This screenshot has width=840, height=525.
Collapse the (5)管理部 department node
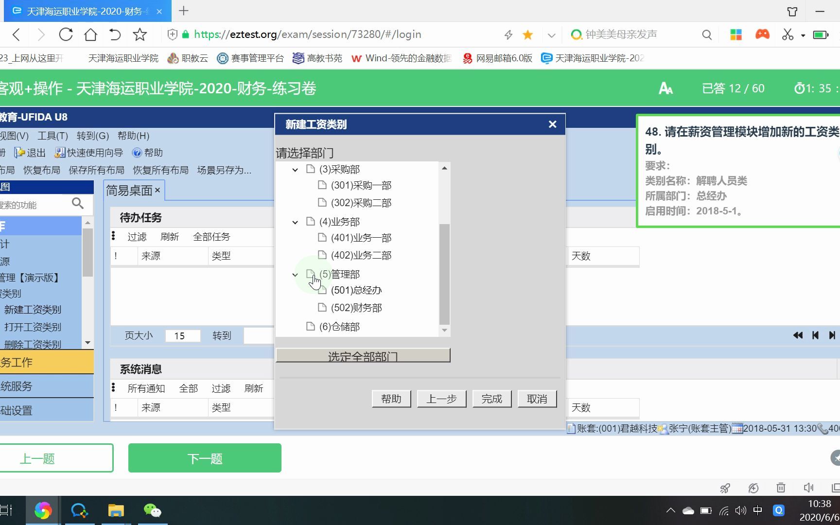click(295, 275)
